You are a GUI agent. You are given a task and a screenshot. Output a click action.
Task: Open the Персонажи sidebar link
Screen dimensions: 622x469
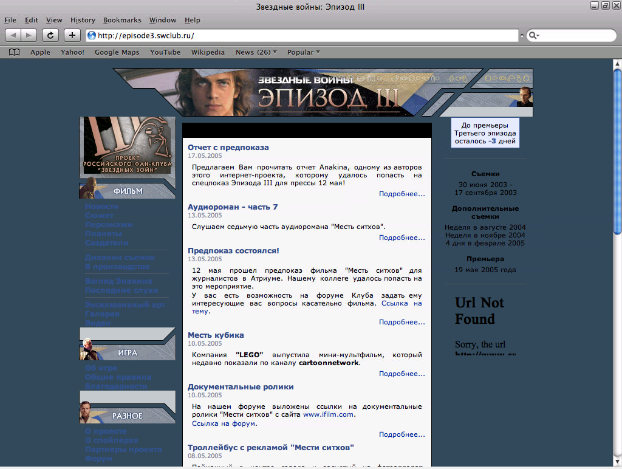point(109,225)
